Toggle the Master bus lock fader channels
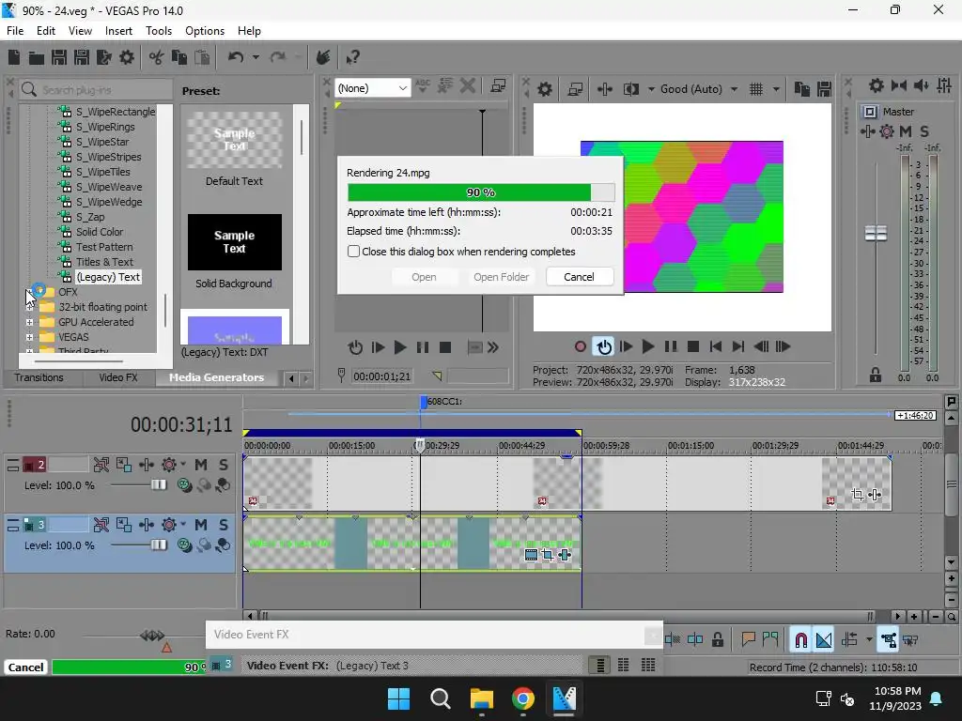 click(x=876, y=376)
